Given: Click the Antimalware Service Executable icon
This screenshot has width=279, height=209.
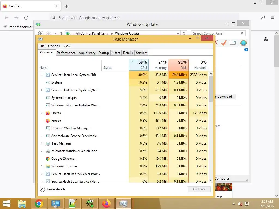Looking at the screenshot, I should (47, 136).
